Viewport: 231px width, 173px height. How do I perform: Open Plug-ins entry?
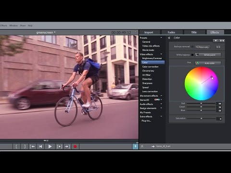pyautogui.click(x=146, y=121)
